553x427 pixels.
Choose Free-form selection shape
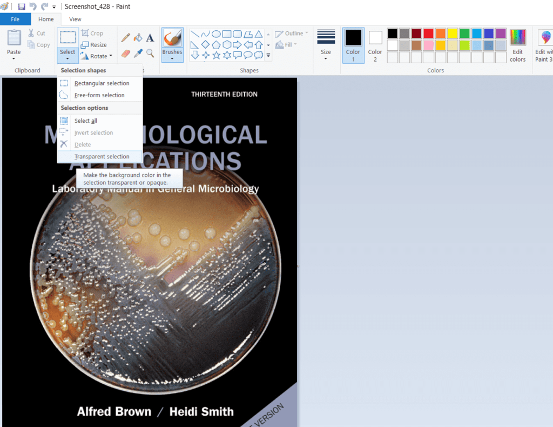(100, 95)
